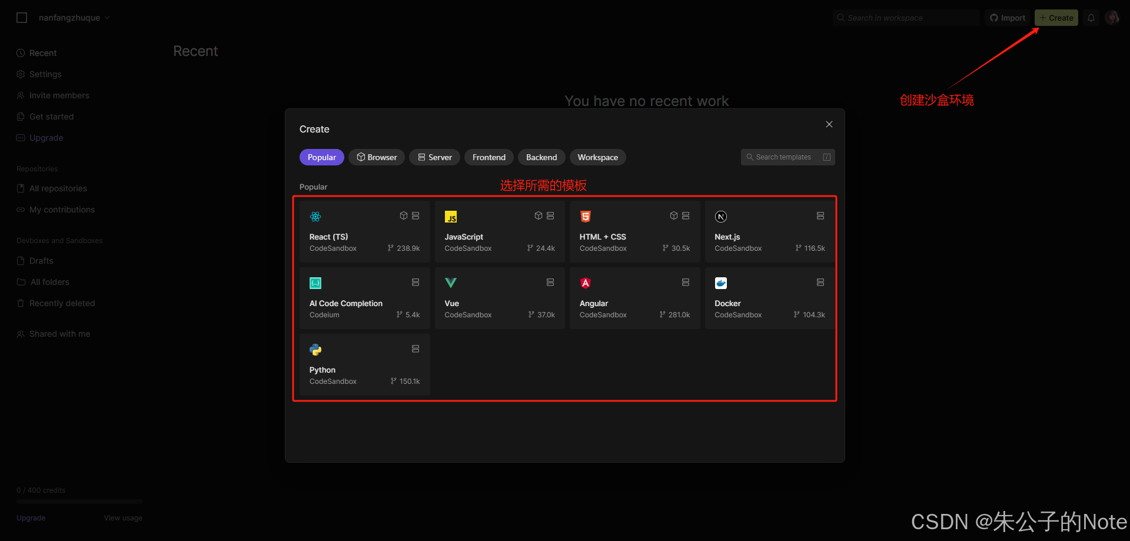Switch to the Server tab
Viewport: 1130px width, 541px height.
[x=435, y=157]
